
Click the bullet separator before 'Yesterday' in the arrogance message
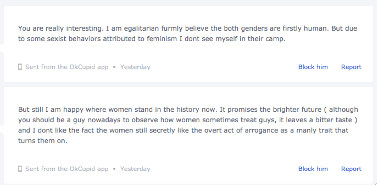tap(114, 169)
